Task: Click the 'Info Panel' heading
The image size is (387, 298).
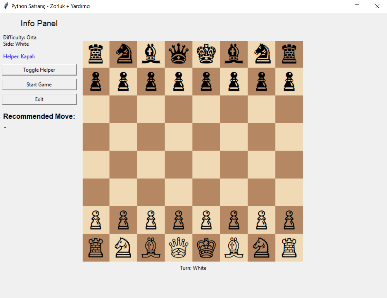Action: (39, 24)
